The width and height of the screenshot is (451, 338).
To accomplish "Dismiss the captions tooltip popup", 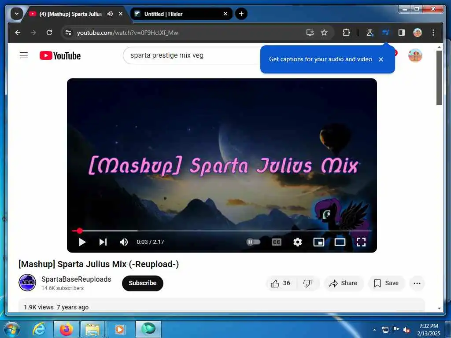I will [381, 59].
